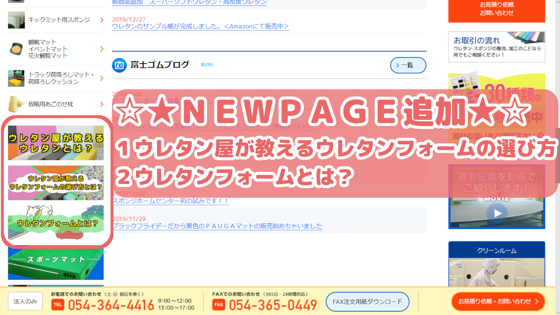Click the red TEL phone icon

(x=58, y=305)
